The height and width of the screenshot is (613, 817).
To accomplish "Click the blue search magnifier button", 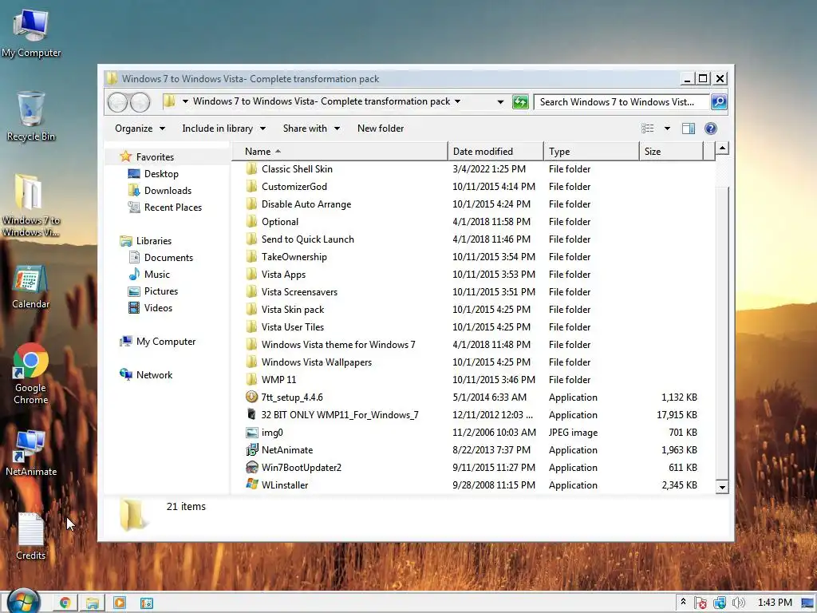I will click(719, 101).
